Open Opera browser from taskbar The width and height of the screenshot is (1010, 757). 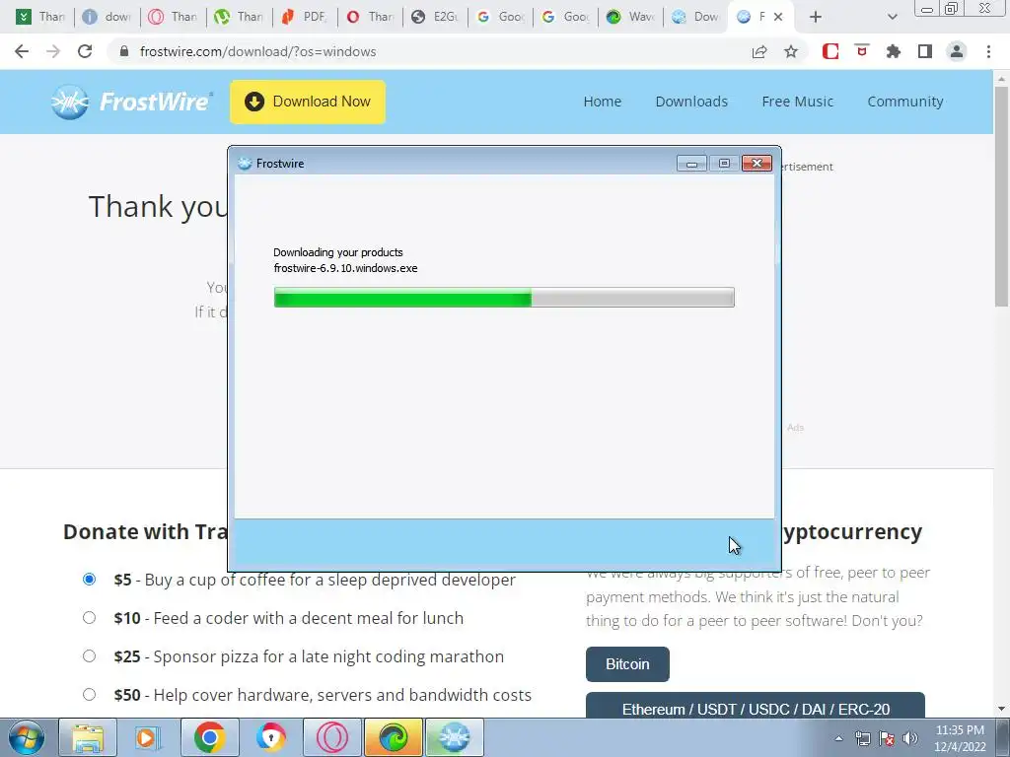coord(331,737)
